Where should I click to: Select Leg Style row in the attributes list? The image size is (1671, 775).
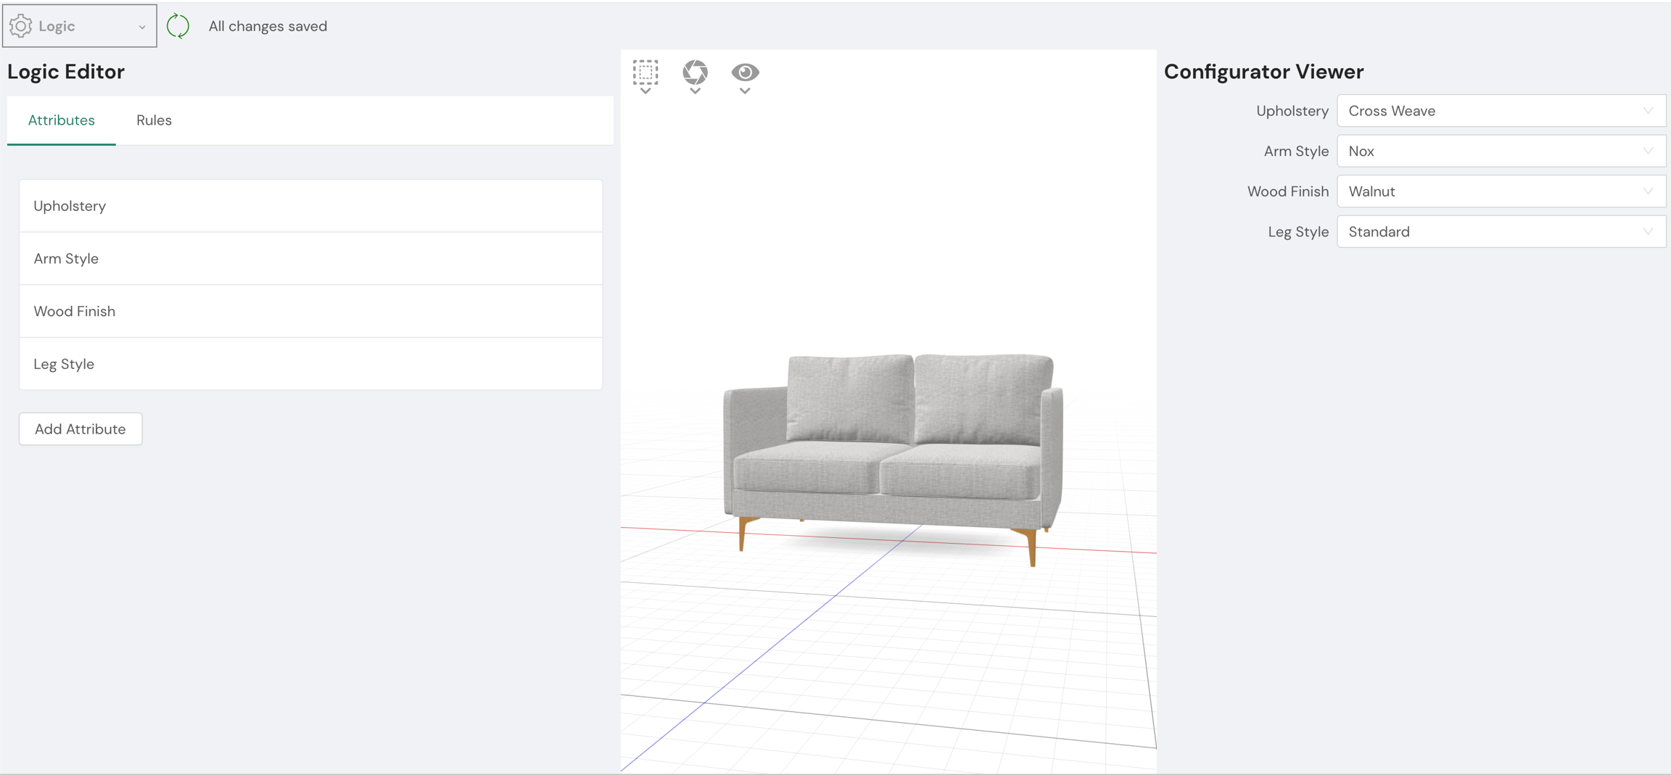310,364
